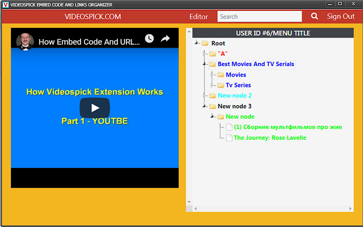Collapse Best Movies And TV Serials node

(204, 64)
